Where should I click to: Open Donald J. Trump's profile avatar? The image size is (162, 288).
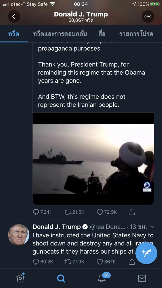(18, 235)
